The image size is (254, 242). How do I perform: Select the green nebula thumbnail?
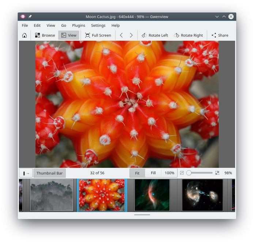tap(152, 195)
